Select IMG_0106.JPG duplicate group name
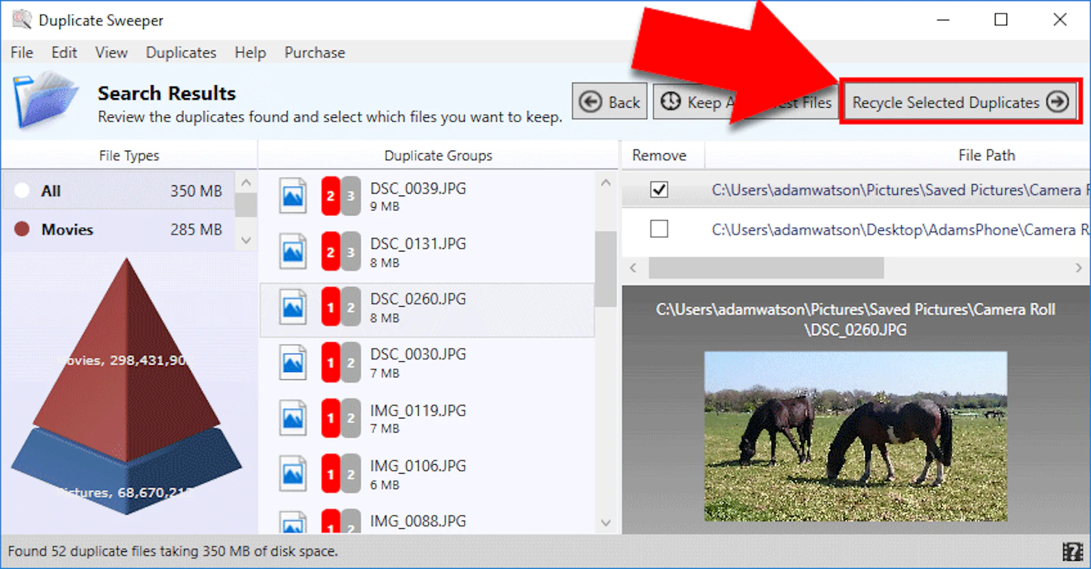1091x569 pixels. [x=418, y=465]
